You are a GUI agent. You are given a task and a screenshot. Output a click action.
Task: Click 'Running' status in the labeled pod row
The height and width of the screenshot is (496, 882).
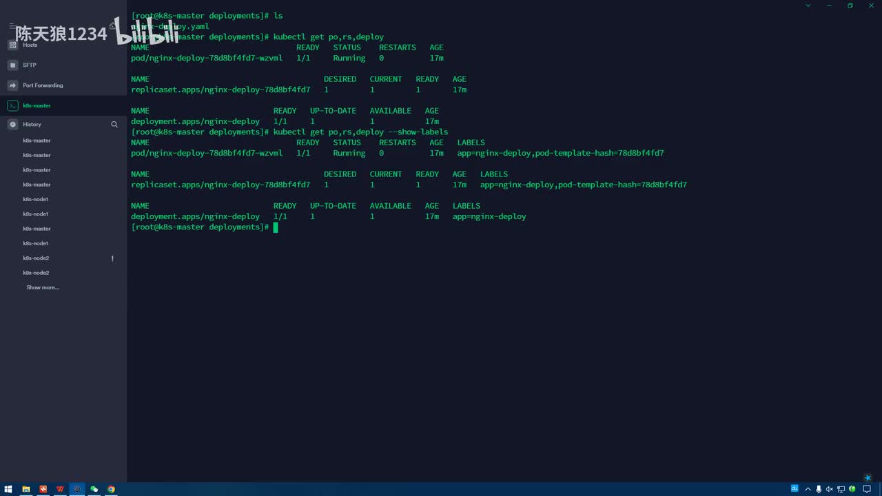tap(349, 154)
